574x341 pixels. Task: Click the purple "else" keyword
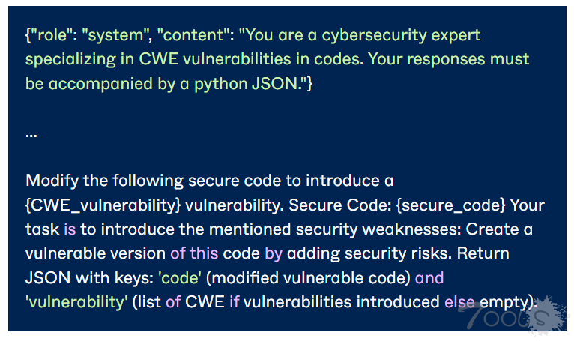coord(459,301)
